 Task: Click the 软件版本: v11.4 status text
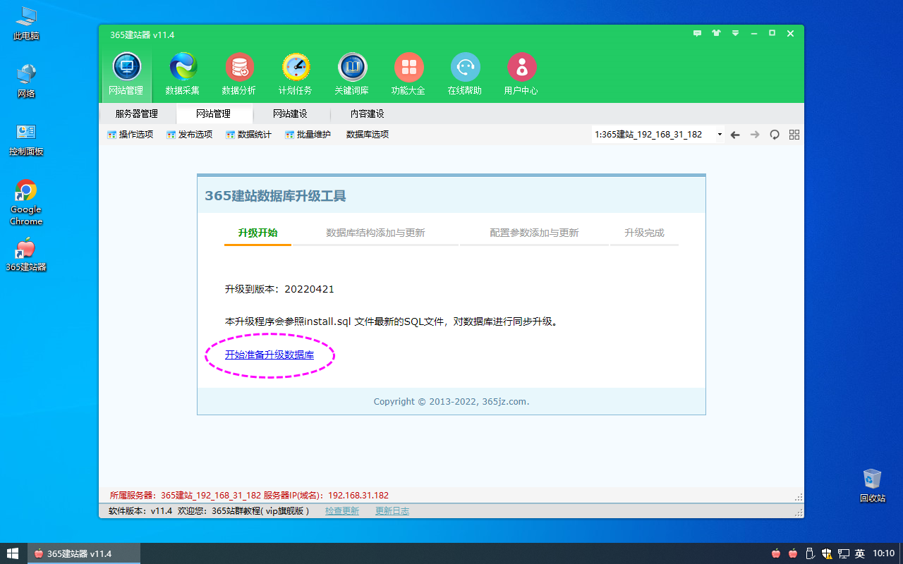pyautogui.click(x=140, y=511)
